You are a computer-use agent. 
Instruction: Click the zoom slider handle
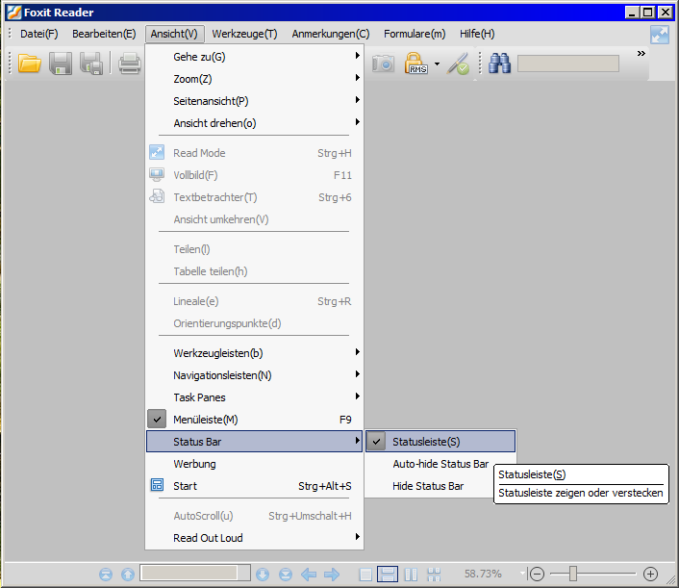tap(573, 574)
